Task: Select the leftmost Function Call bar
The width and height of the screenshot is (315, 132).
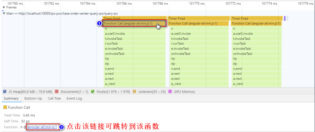Action: click(x=134, y=23)
